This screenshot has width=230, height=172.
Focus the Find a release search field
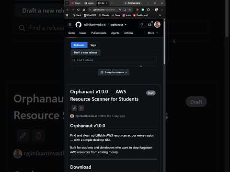pos(114,60)
